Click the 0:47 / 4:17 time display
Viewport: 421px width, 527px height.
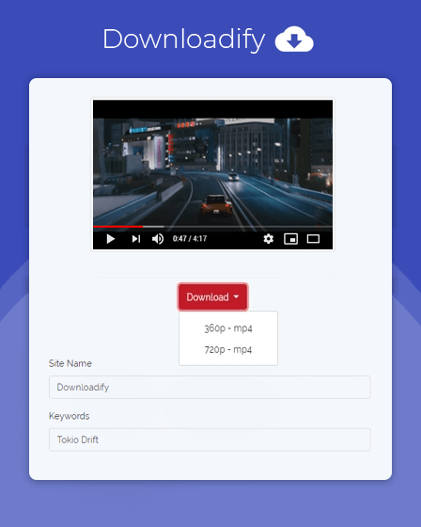coord(190,239)
